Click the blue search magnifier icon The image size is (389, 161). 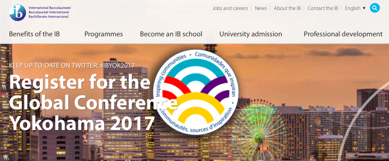point(374,8)
